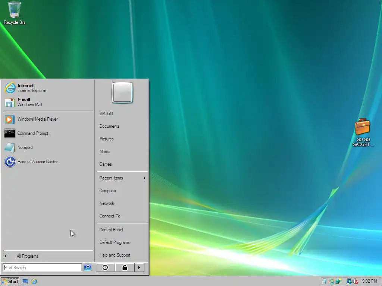The image size is (382, 286).
Task: Click the network connection tray icon
Action: (x=349, y=282)
